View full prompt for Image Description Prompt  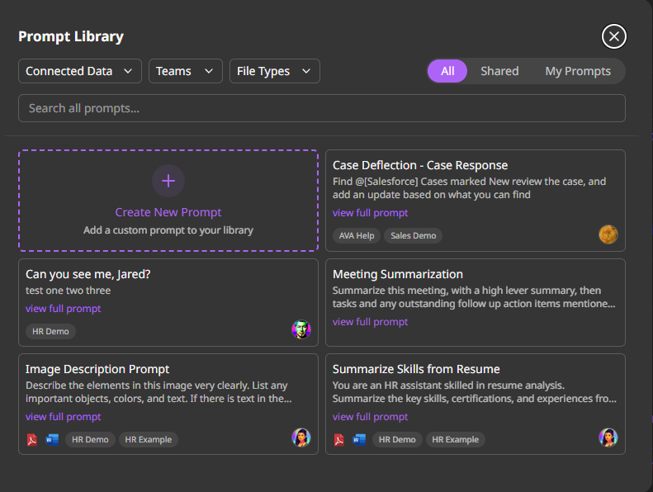click(x=64, y=417)
